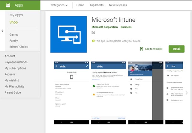192x133 pixels.
Task: Show next screenshots with right chevron
Action: pyautogui.click(x=187, y=93)
